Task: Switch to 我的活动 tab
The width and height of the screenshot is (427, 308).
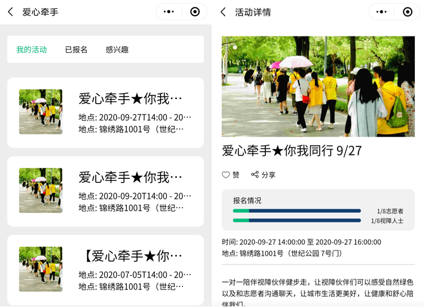Action: point(32,50)
